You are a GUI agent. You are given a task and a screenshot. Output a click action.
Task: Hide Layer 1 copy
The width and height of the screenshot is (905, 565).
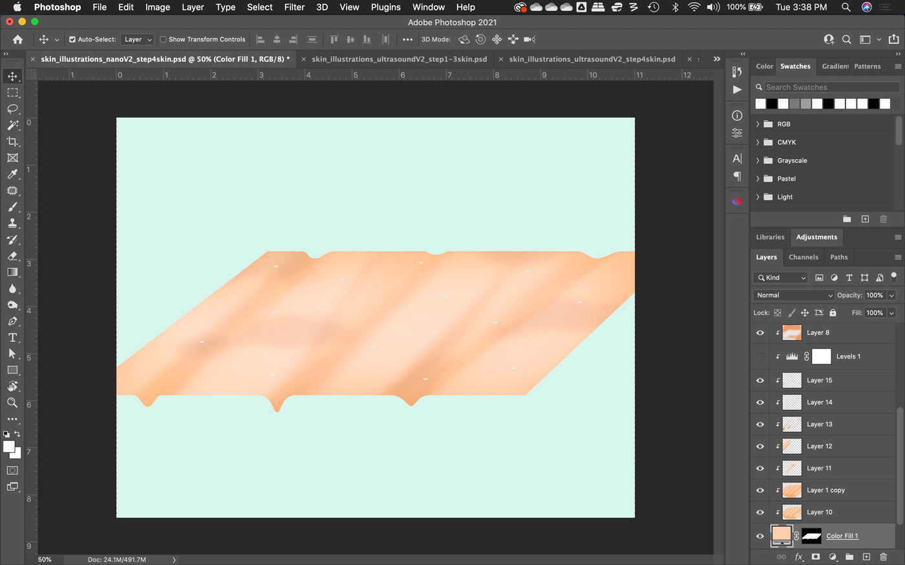pos(760,490)
